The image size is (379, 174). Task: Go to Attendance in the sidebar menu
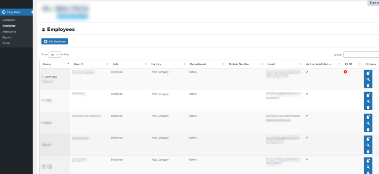[x=9, y=31]
